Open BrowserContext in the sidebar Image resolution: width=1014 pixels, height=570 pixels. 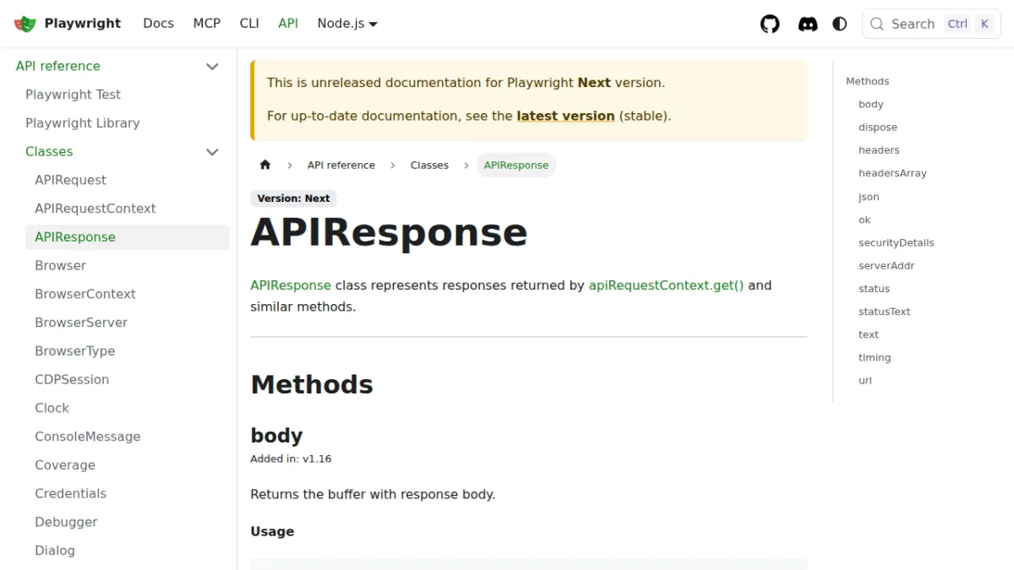point(85,294)
